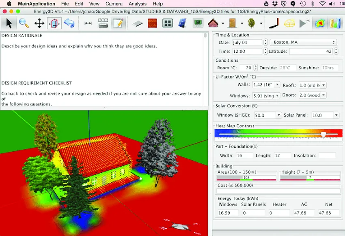
Task: Click the Date field showing July 01
Action: (x=247, y=43)
